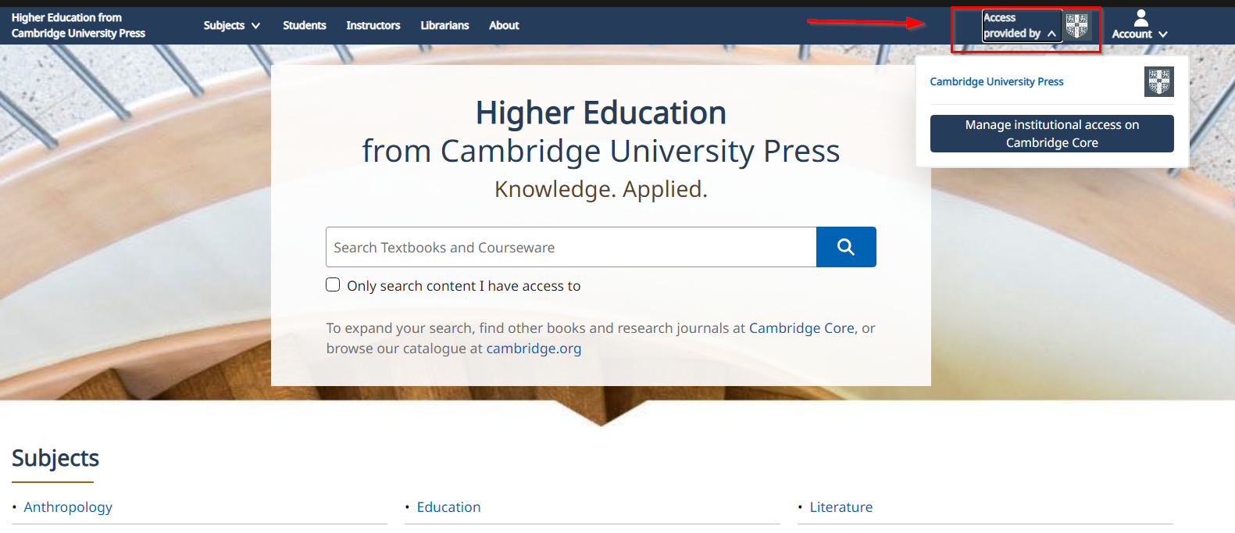Open the About menu item
The height and width of the screenshot is (533, 1235).
504,25
